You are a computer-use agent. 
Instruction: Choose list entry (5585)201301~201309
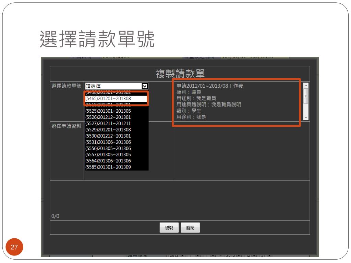tap(117, 167)
